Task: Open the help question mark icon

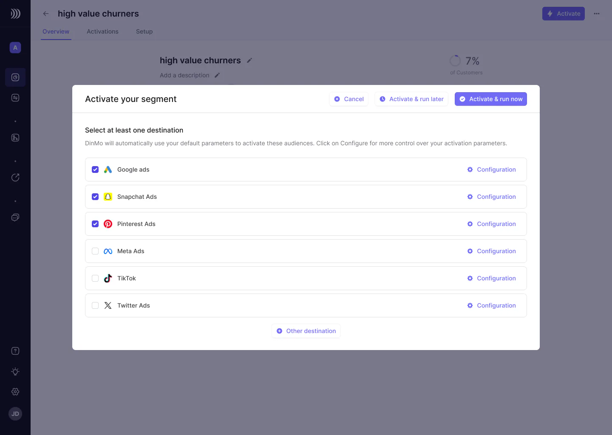Action: (x=15, y=351)
